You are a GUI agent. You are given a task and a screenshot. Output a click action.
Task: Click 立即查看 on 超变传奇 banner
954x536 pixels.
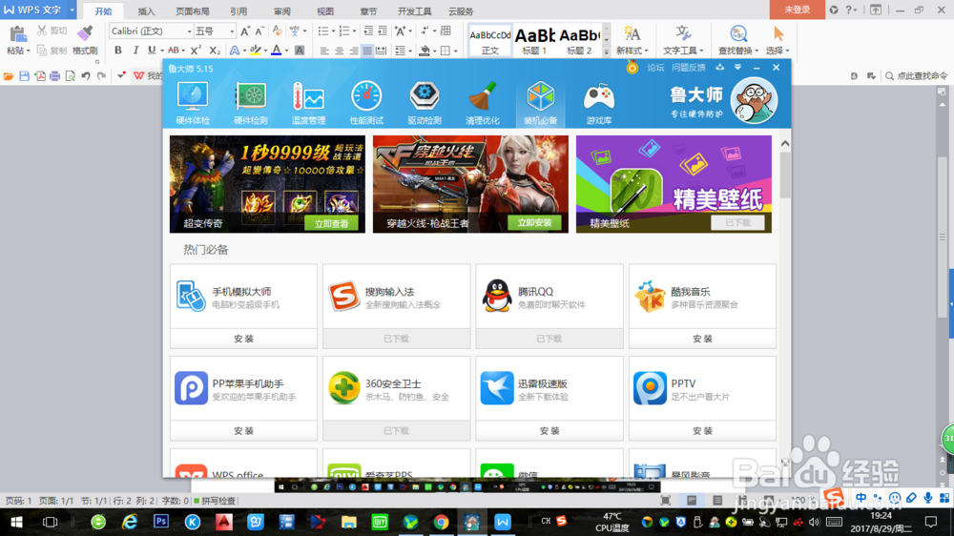(x=332, y=223)
